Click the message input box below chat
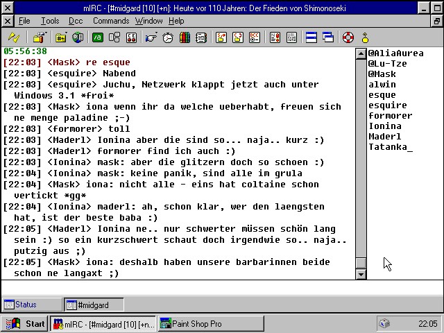This screenshot has width=444, height=333. click(x=222, y=288)
